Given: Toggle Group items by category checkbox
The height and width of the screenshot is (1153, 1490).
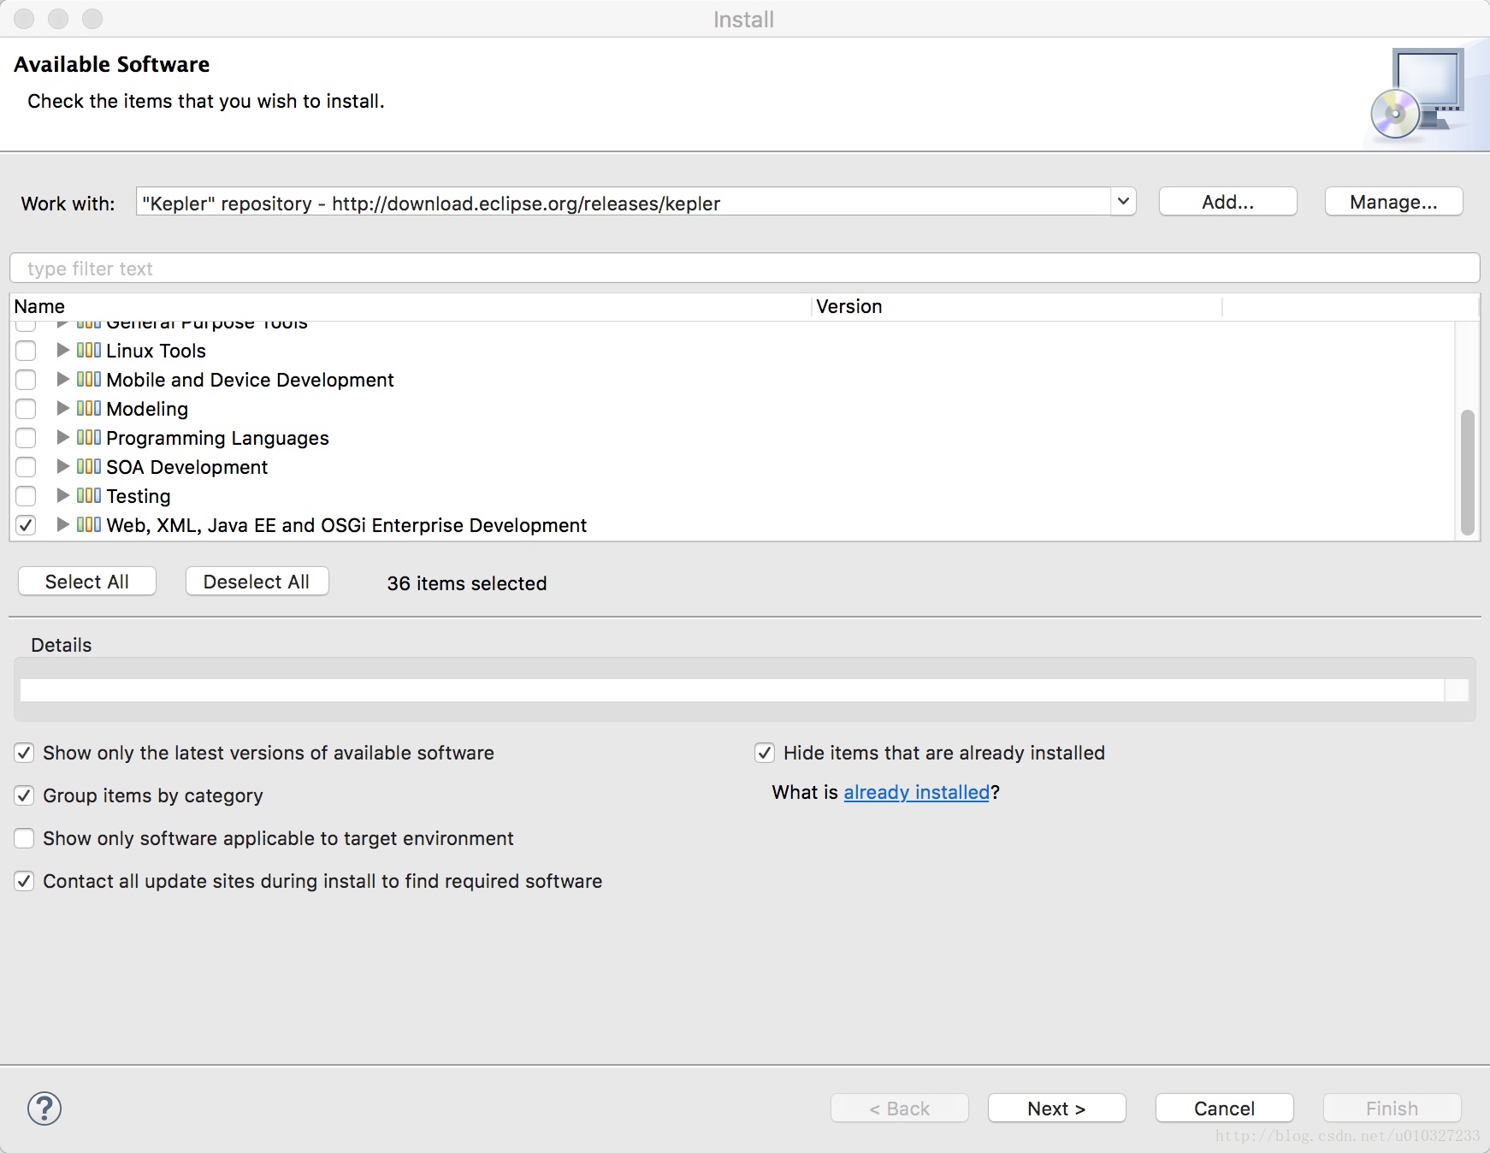Looking at the screenshot, I should 24,795.
